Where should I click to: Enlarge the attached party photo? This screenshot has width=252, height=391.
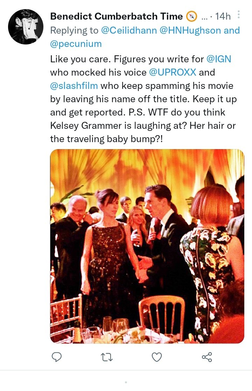pyautogui.click(x=147, y=246)
